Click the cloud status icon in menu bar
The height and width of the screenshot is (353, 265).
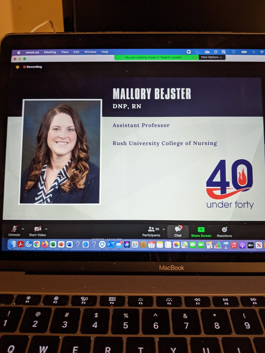coord(207,52)
